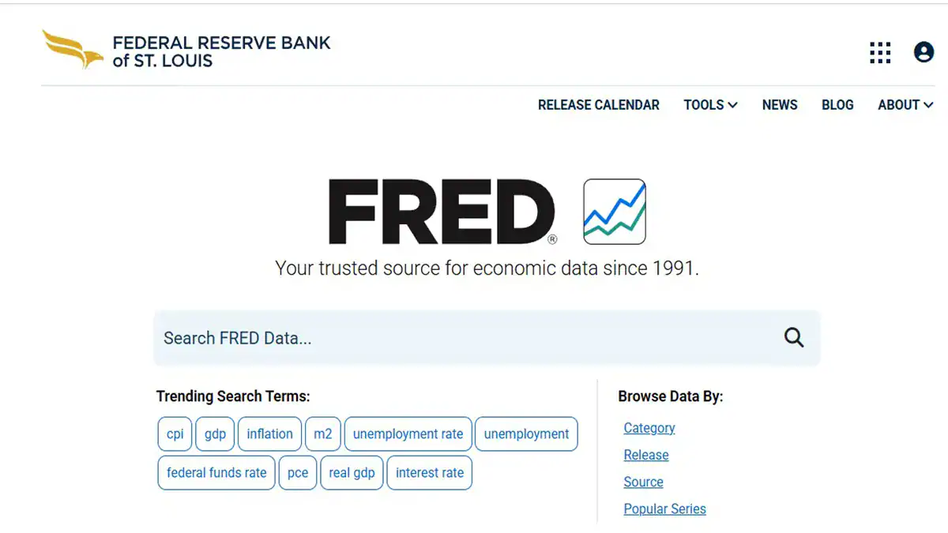The height and width of the screenshot is (533, 948).
Task: View the Popular Series link
Action: [664, 509]
